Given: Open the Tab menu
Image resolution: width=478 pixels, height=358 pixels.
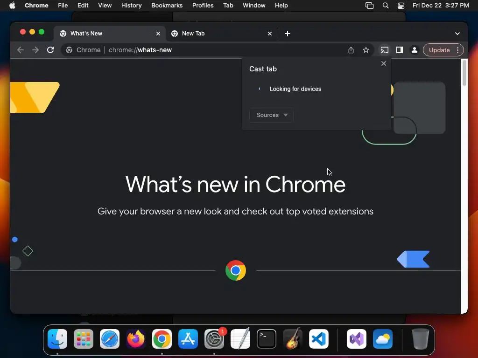Looking at the screenshot, I should pyautogui.click(x=228, y=6).
